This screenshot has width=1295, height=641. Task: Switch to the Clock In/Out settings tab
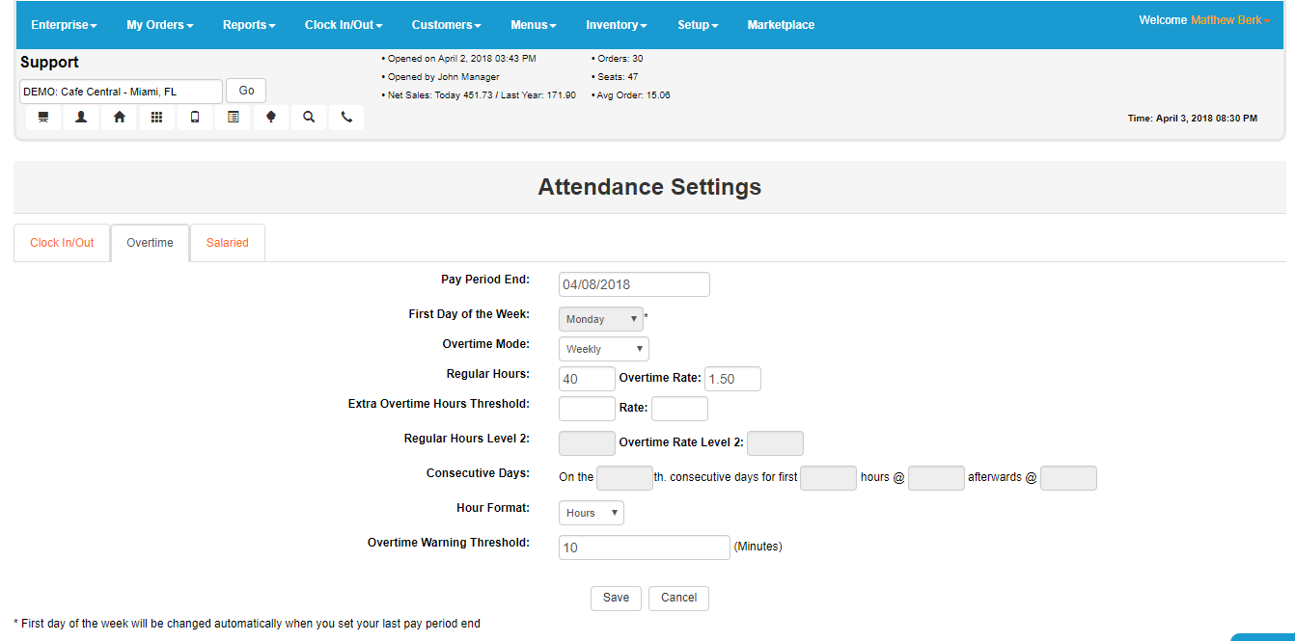[x=62, y=243]
